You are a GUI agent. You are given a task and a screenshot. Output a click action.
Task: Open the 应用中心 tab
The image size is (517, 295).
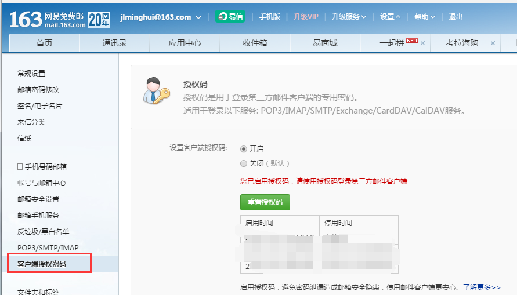[185, 43]
